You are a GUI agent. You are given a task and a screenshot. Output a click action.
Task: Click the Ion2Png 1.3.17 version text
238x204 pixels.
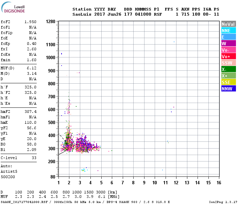coord(223,202)
